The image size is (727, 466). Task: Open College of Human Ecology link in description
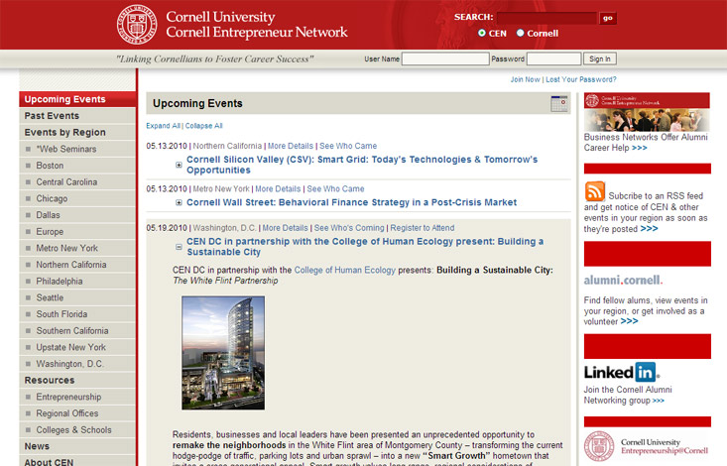345,270
